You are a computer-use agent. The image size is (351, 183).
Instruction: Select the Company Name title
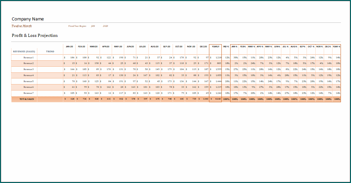[x=28, y=19]
